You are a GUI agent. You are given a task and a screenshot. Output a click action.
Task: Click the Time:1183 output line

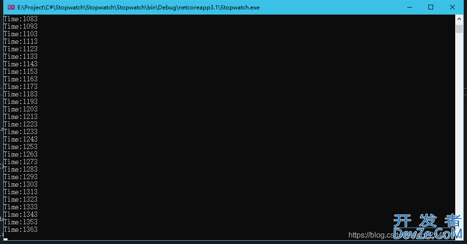tap(21, 94)
